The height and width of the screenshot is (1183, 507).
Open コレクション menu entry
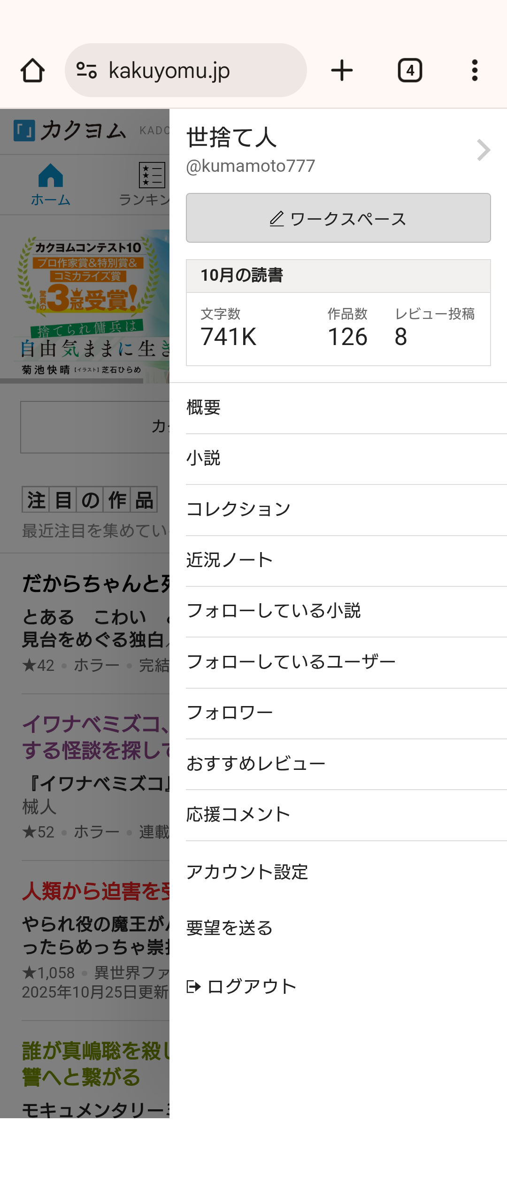238,509
